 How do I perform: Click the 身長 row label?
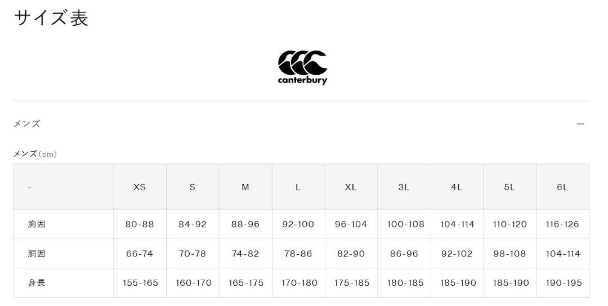(x=37, y=283)
